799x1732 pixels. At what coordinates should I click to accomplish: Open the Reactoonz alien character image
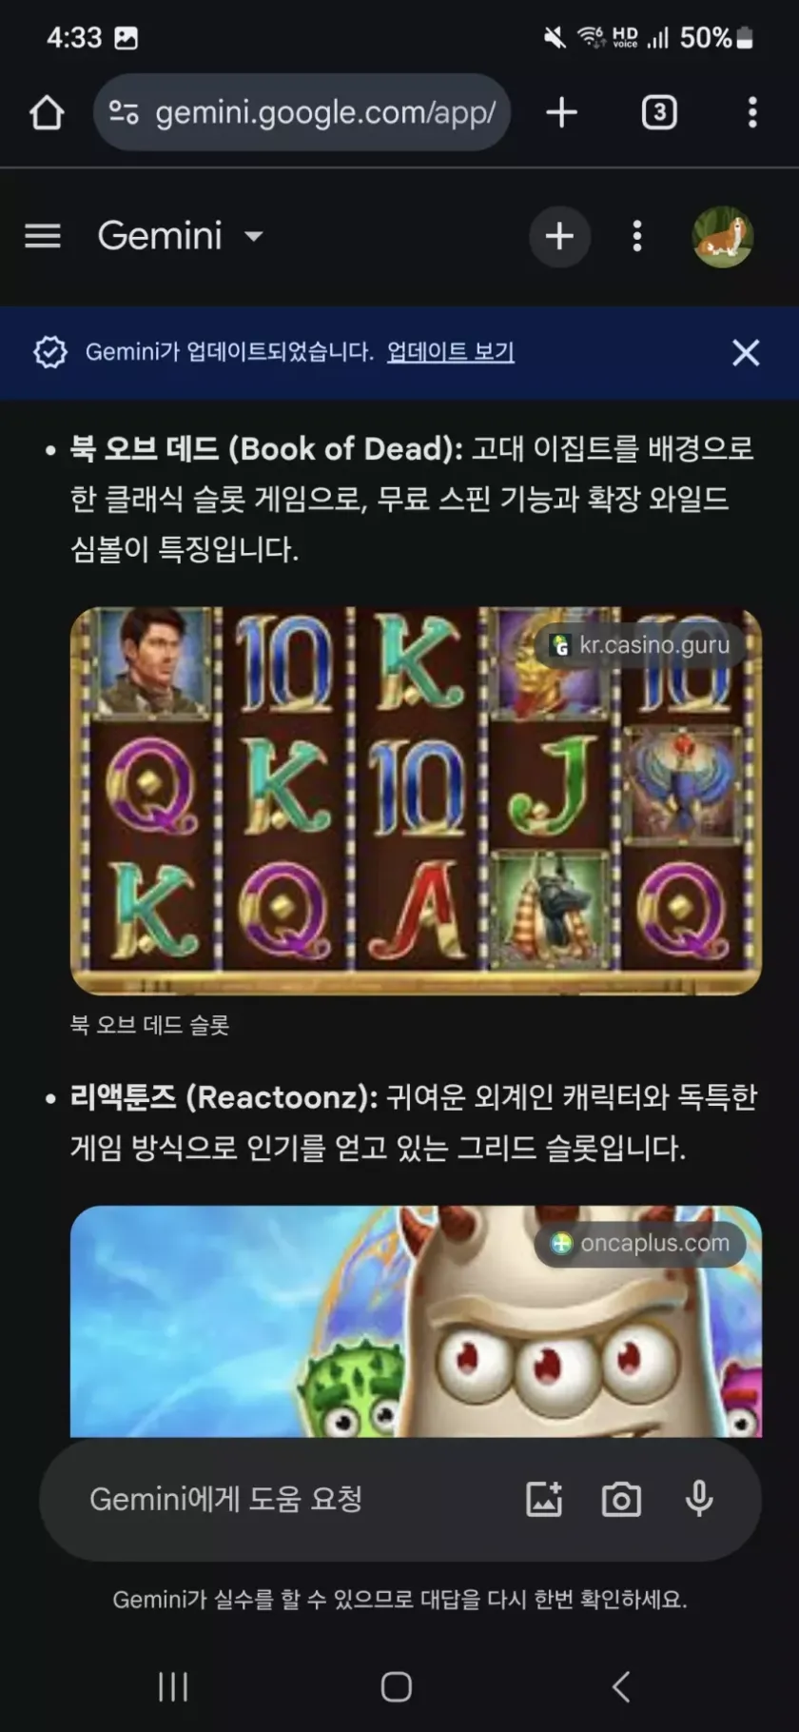[416, 1321]
